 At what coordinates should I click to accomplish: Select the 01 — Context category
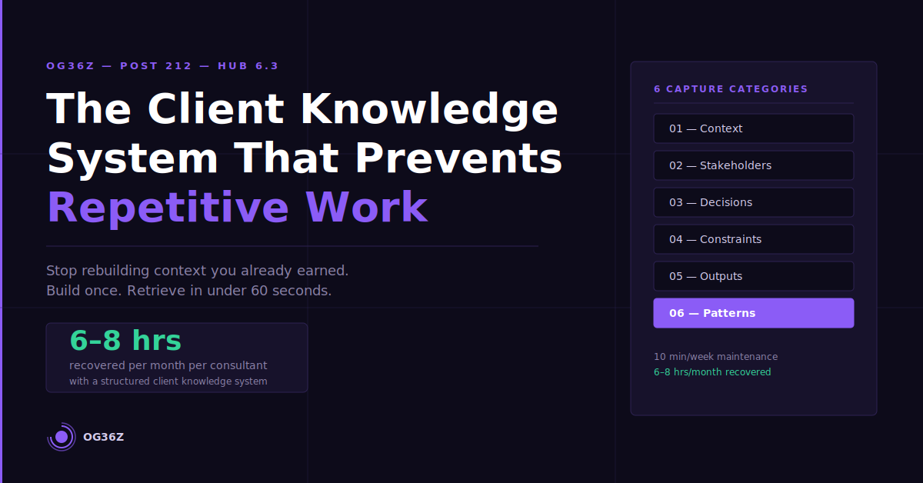(753, 128)
